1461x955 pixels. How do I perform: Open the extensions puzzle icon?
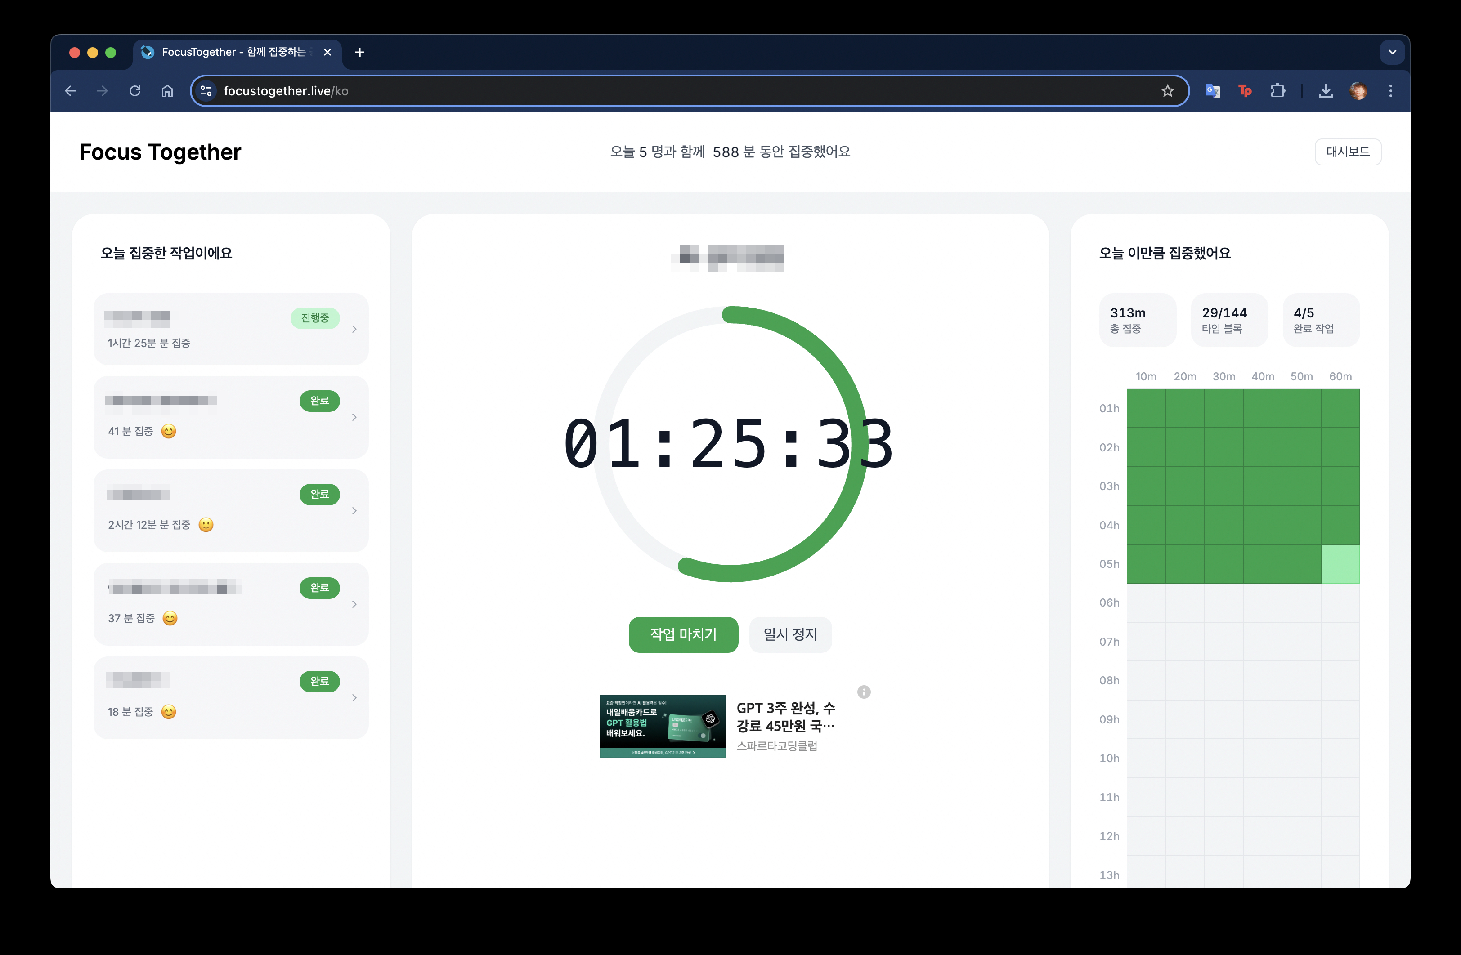pos(1277,91)
